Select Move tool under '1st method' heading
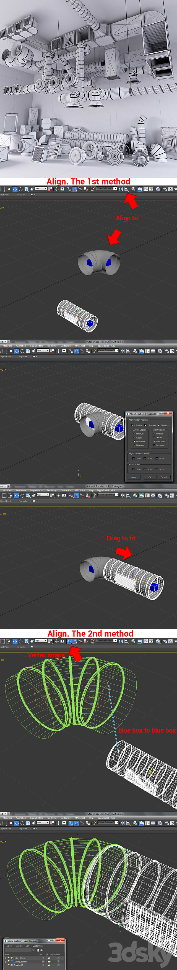This screenshot has height=970, width=177. click(15, 189)
